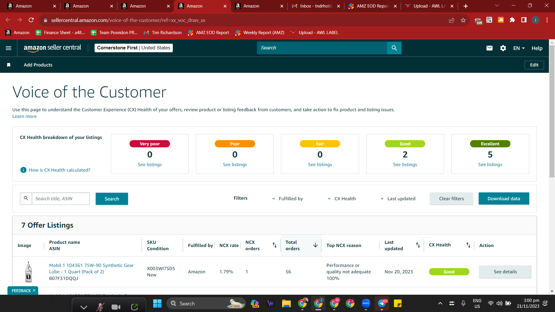Click the magnifier button in Seller Central search bar

pyautogui.click(x=394, y=48)
